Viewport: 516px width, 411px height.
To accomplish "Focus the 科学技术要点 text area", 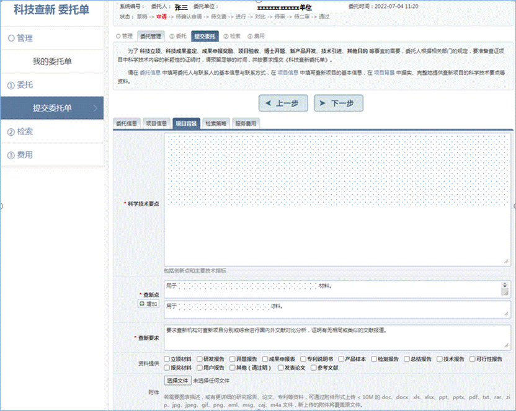I will tap(337, 200).
